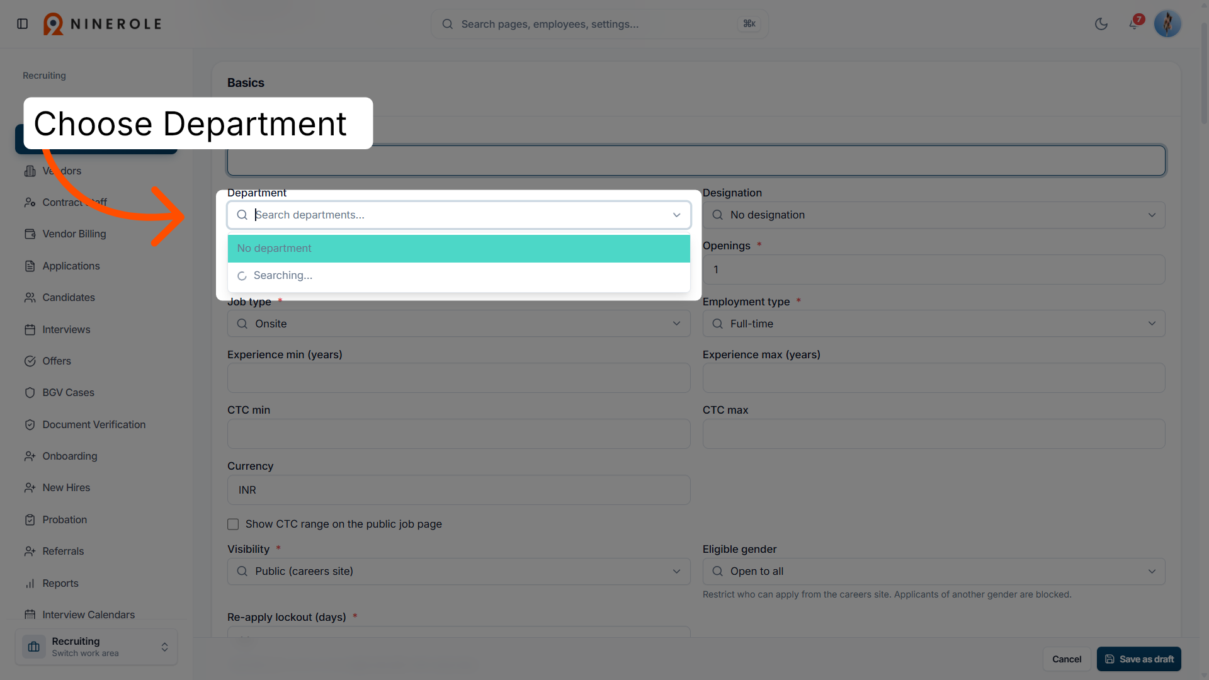The image size is (1209, 680).
Task: Click the New Hires icon
Action: click(30, 487)
